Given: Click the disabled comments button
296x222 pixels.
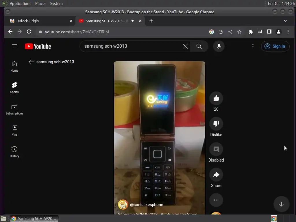Looking at the screenshot, I should coord(216,149).
